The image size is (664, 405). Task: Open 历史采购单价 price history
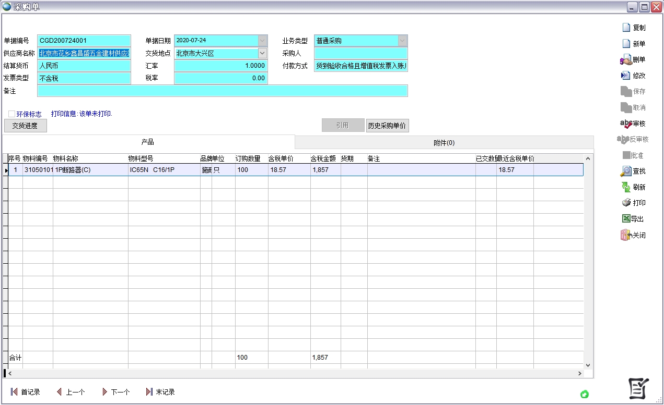tap(387, 126)
